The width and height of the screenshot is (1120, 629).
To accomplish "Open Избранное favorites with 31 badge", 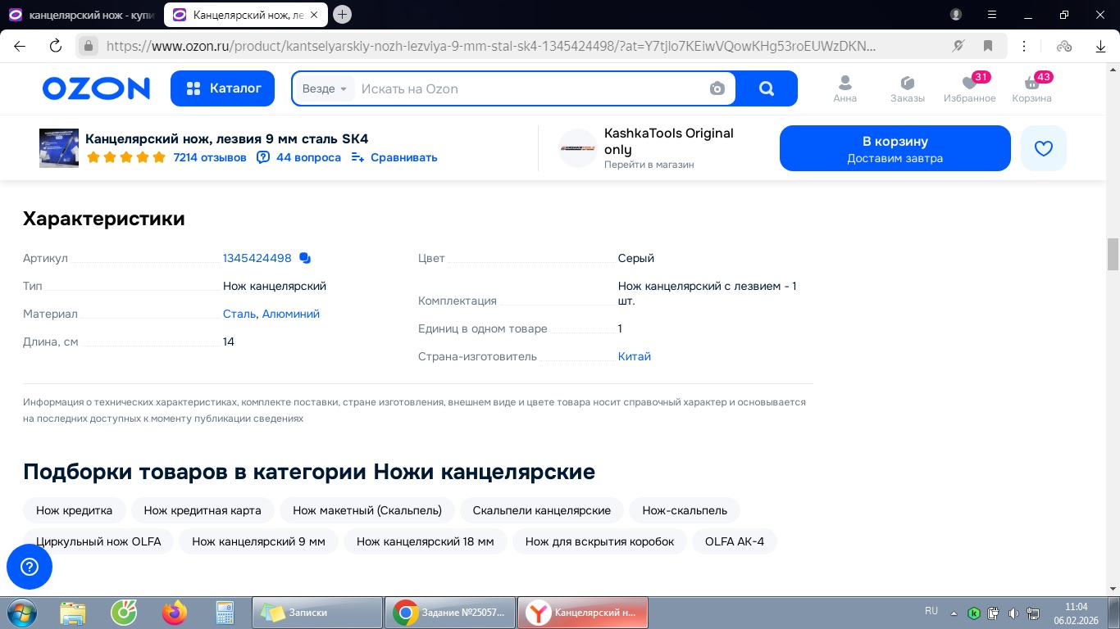I will click(970, 88).
